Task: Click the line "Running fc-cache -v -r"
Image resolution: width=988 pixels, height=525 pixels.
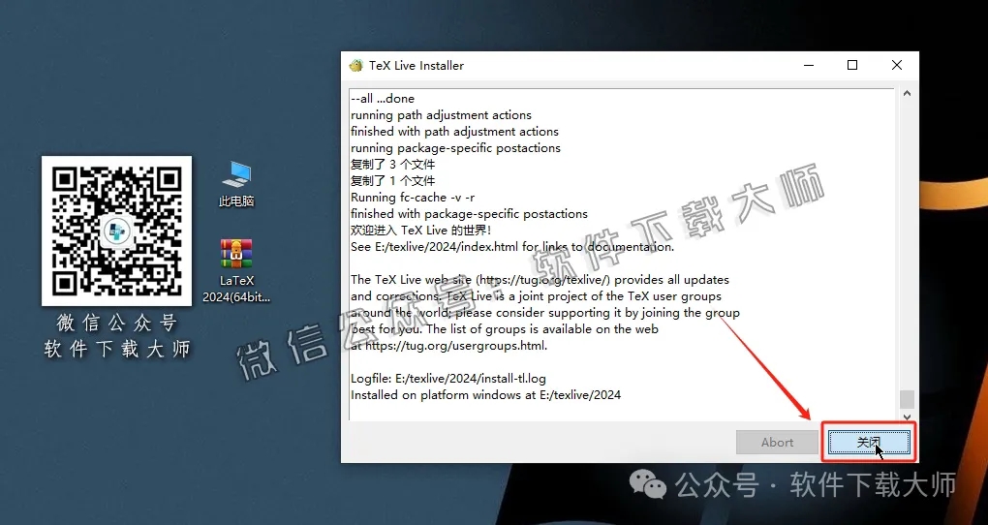Action: (413, 198)
